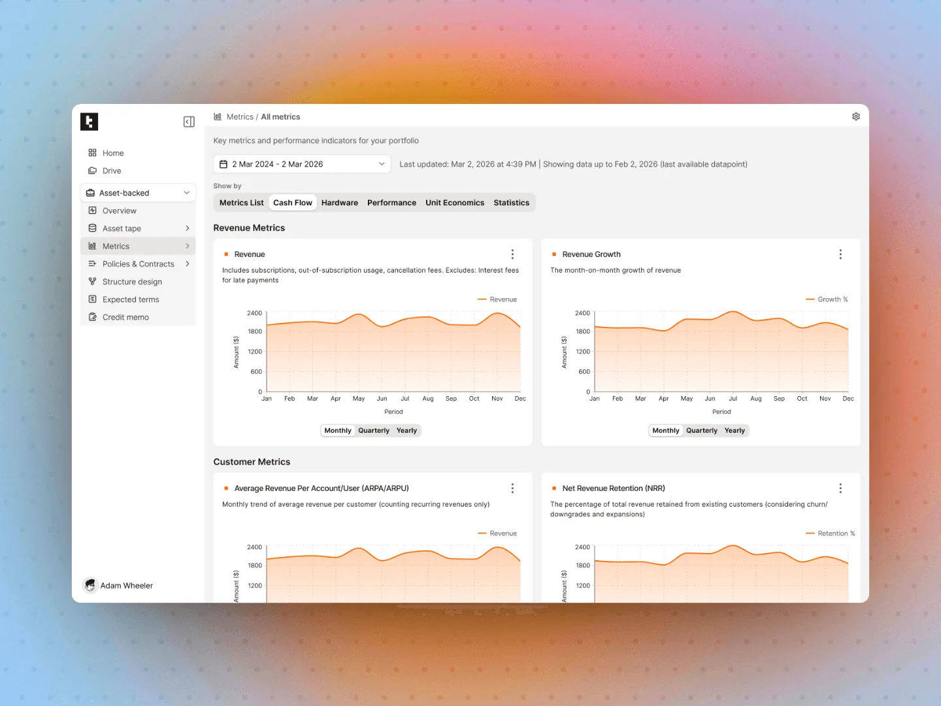This screenshot has width=941, height=706.
Task: Toggle the Growth % legend line
Action: coord(827,299)
